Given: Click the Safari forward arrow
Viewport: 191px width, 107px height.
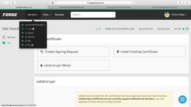Looking at the screenshot, I should [7, 3].
